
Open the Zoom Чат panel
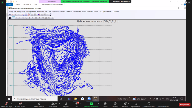(x=77, y=103)
